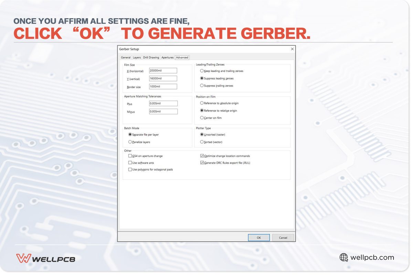Select the Advanced tab
The width and height of the screenshot is (413, 275).
tap(182, 57)
